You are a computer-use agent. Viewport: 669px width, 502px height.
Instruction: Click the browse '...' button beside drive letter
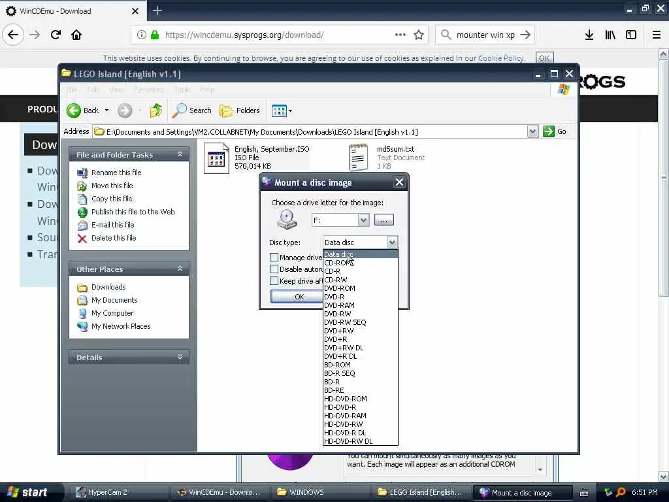click(x=383, y=220)
